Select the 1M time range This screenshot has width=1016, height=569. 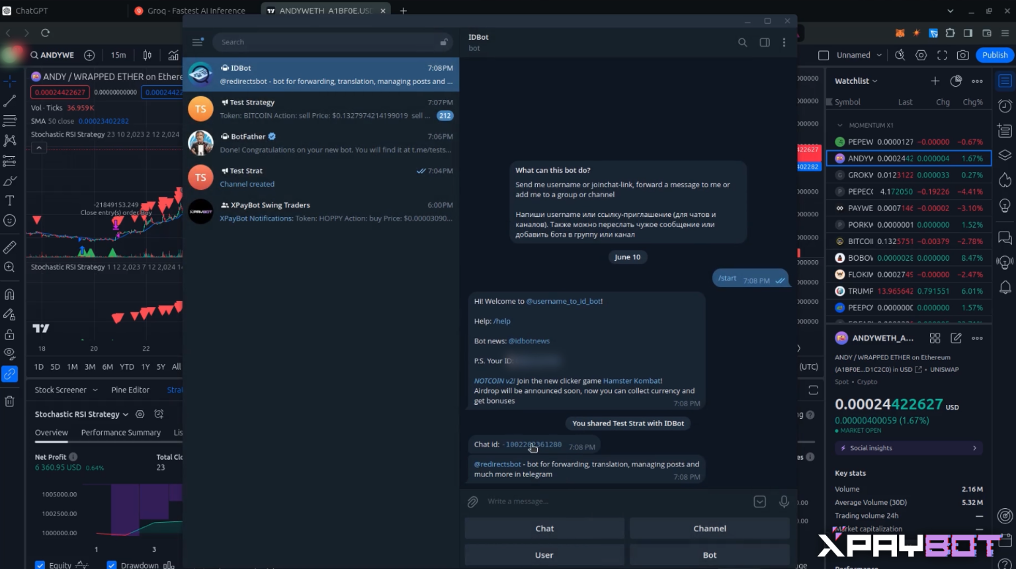click(x=72, y=367)
